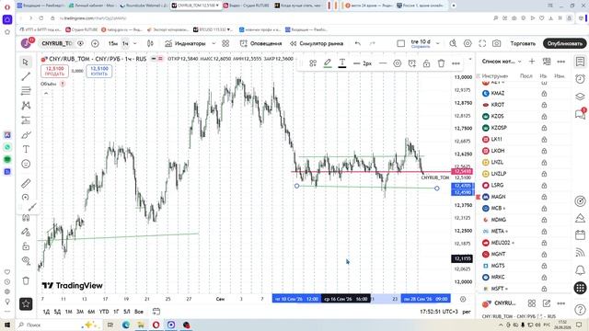This screenshot has width=589, height=331.
Task: Expand the 'tre 10 d' layout dropdown
Action: click(438, 43)
